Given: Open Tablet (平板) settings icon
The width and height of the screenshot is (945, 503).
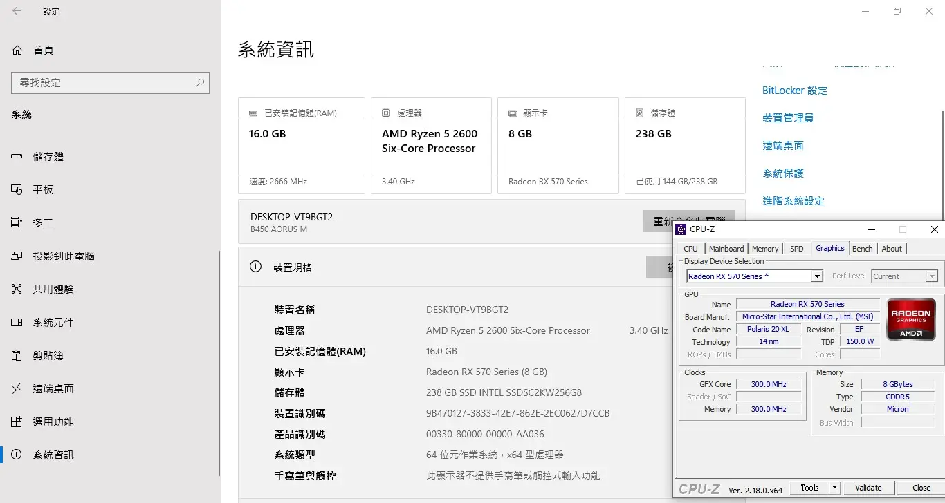Looking at the screenshot, I should [x=17, y=189].
